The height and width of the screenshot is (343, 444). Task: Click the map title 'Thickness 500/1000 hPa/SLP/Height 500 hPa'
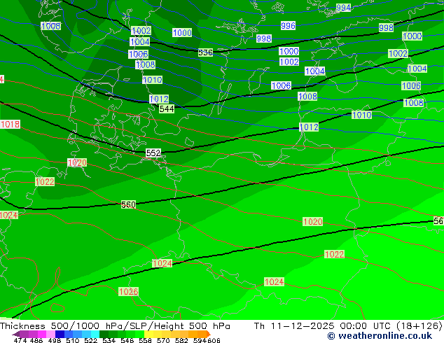coord(115,326)
